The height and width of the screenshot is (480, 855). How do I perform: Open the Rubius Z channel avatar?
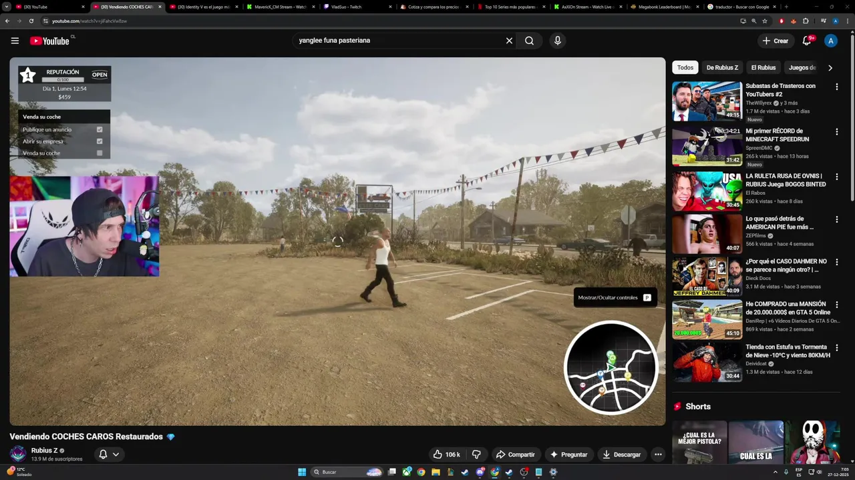[18, 454]
